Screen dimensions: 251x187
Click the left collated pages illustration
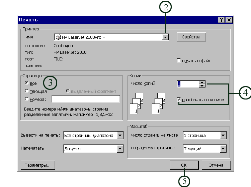click(x=137, y=104)
